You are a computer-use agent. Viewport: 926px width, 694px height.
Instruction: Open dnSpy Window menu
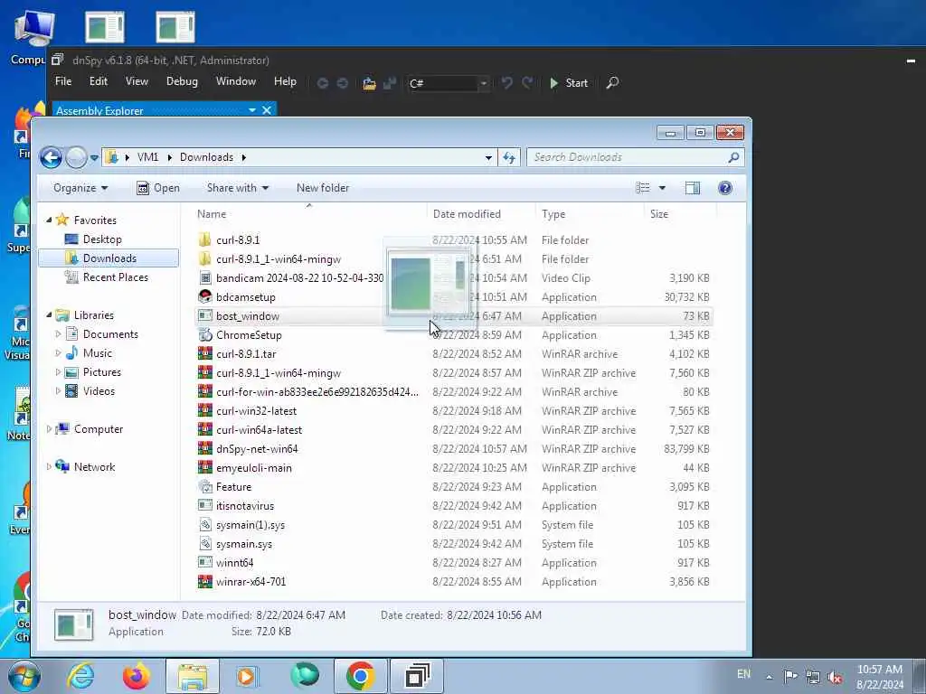(x=236, y=81)
